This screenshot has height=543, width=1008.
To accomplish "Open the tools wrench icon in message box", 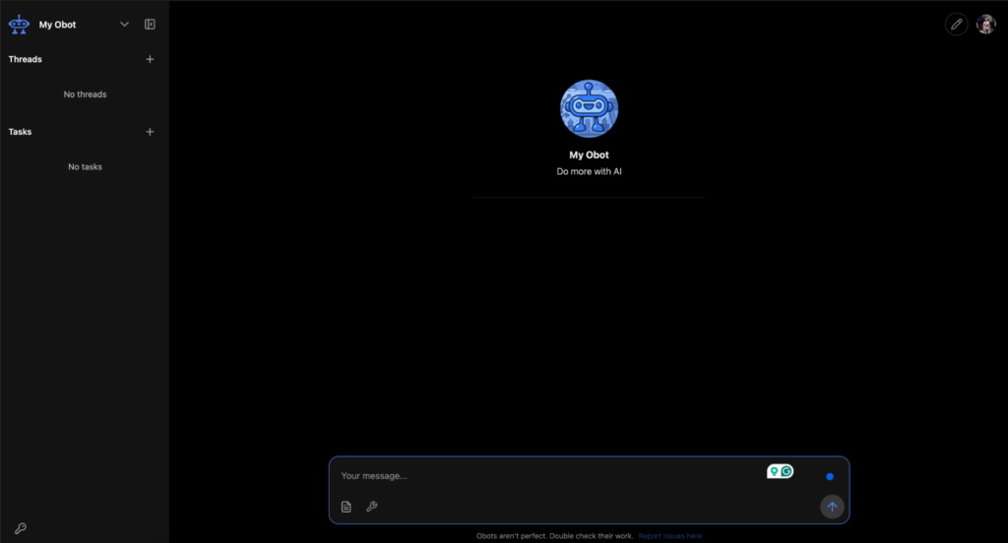I will point(371,507).
